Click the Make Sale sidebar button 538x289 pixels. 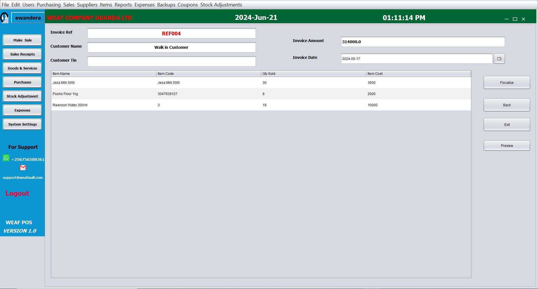coord(22,40)
